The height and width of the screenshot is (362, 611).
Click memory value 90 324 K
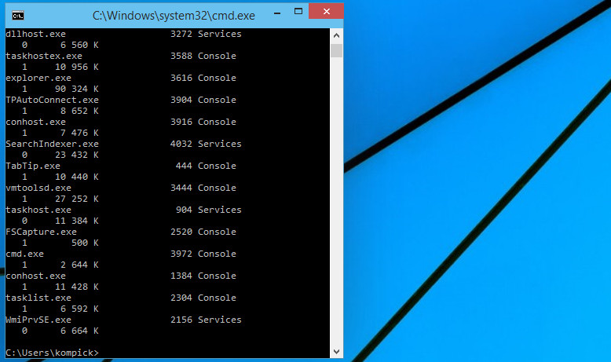76,89
